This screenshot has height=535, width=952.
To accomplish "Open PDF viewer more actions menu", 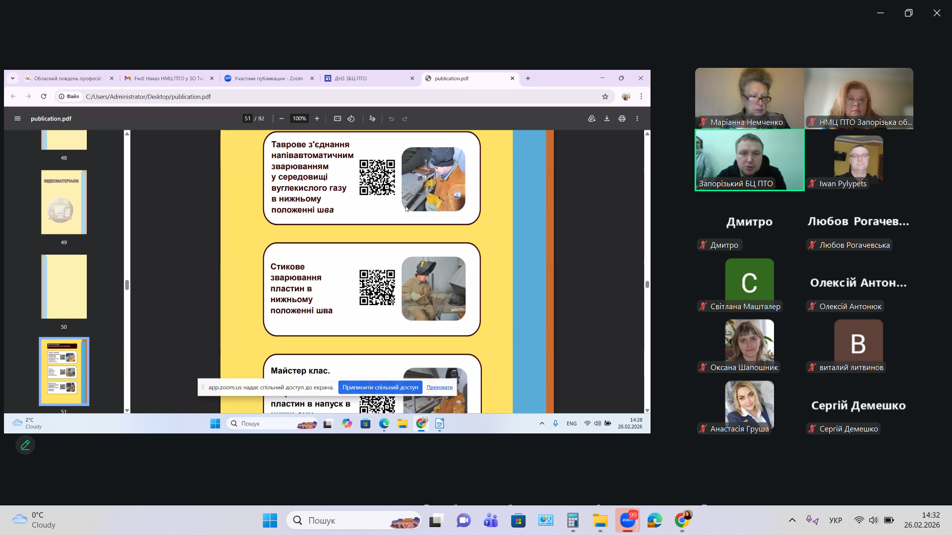I will point(637,118).
